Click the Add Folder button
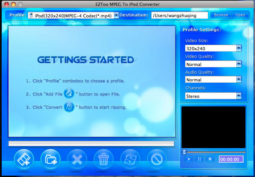This screenshot has width=255, height=177. [x=51, y=159]
